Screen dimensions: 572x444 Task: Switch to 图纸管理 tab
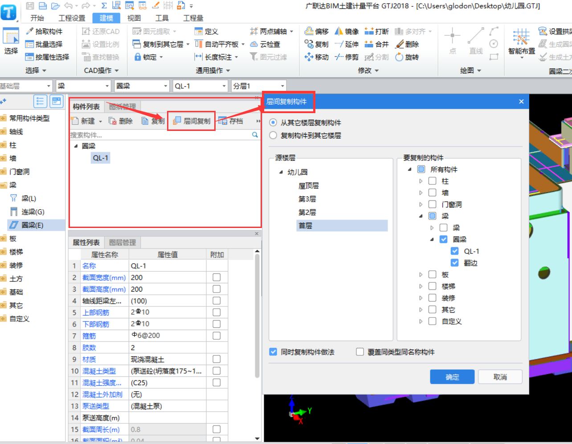click(x=122, y=106)
